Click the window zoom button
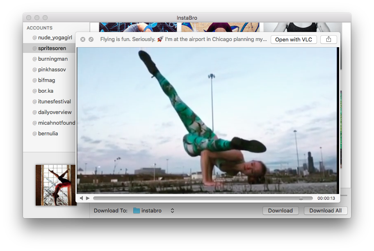This screenshot has height=251, width=374. 45,18
